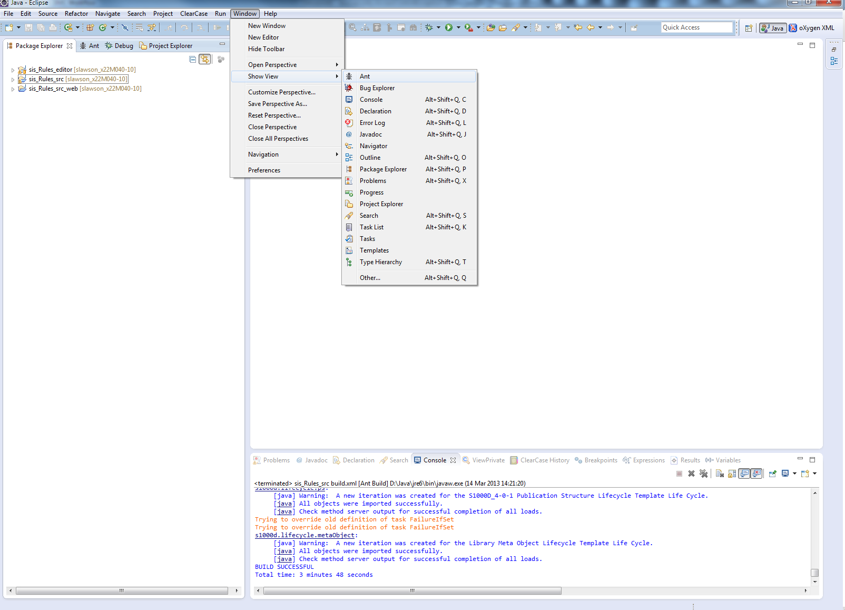
Task: Click the Search flashlight toolbar icon
Action: click(515, 27)
